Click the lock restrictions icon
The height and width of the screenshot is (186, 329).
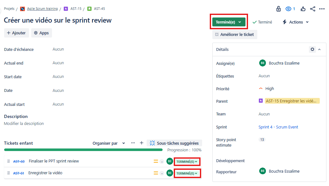[x=278, y=9]
